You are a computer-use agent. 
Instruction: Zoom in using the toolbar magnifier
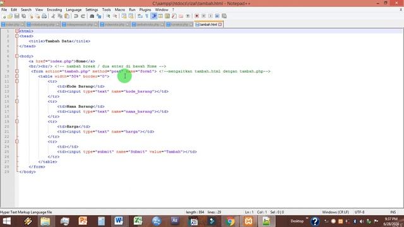click(108, 16)
